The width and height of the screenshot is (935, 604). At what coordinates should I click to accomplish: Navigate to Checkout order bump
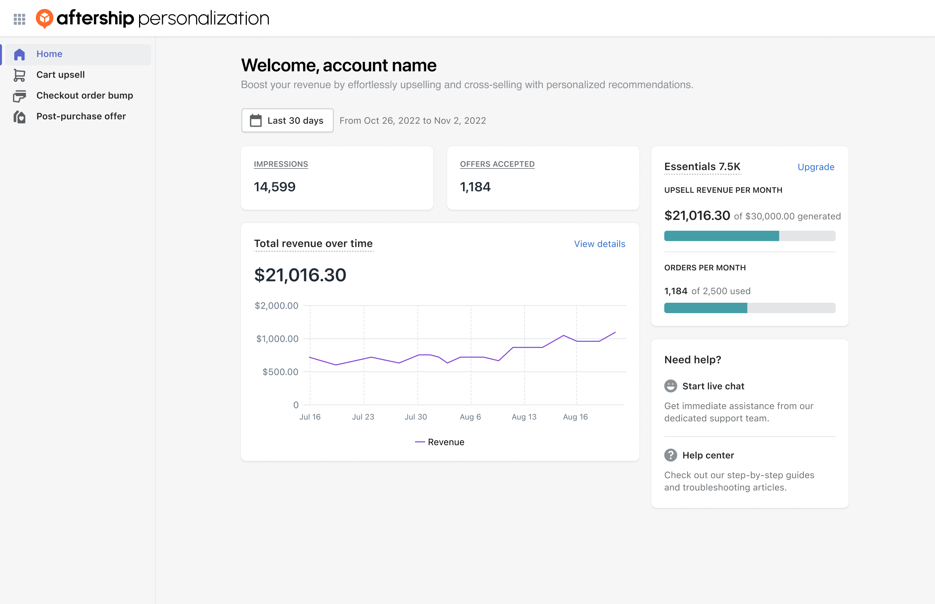[85, 96]
